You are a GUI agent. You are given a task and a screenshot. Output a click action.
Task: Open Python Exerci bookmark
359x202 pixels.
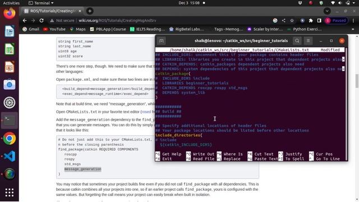[304, 29]
